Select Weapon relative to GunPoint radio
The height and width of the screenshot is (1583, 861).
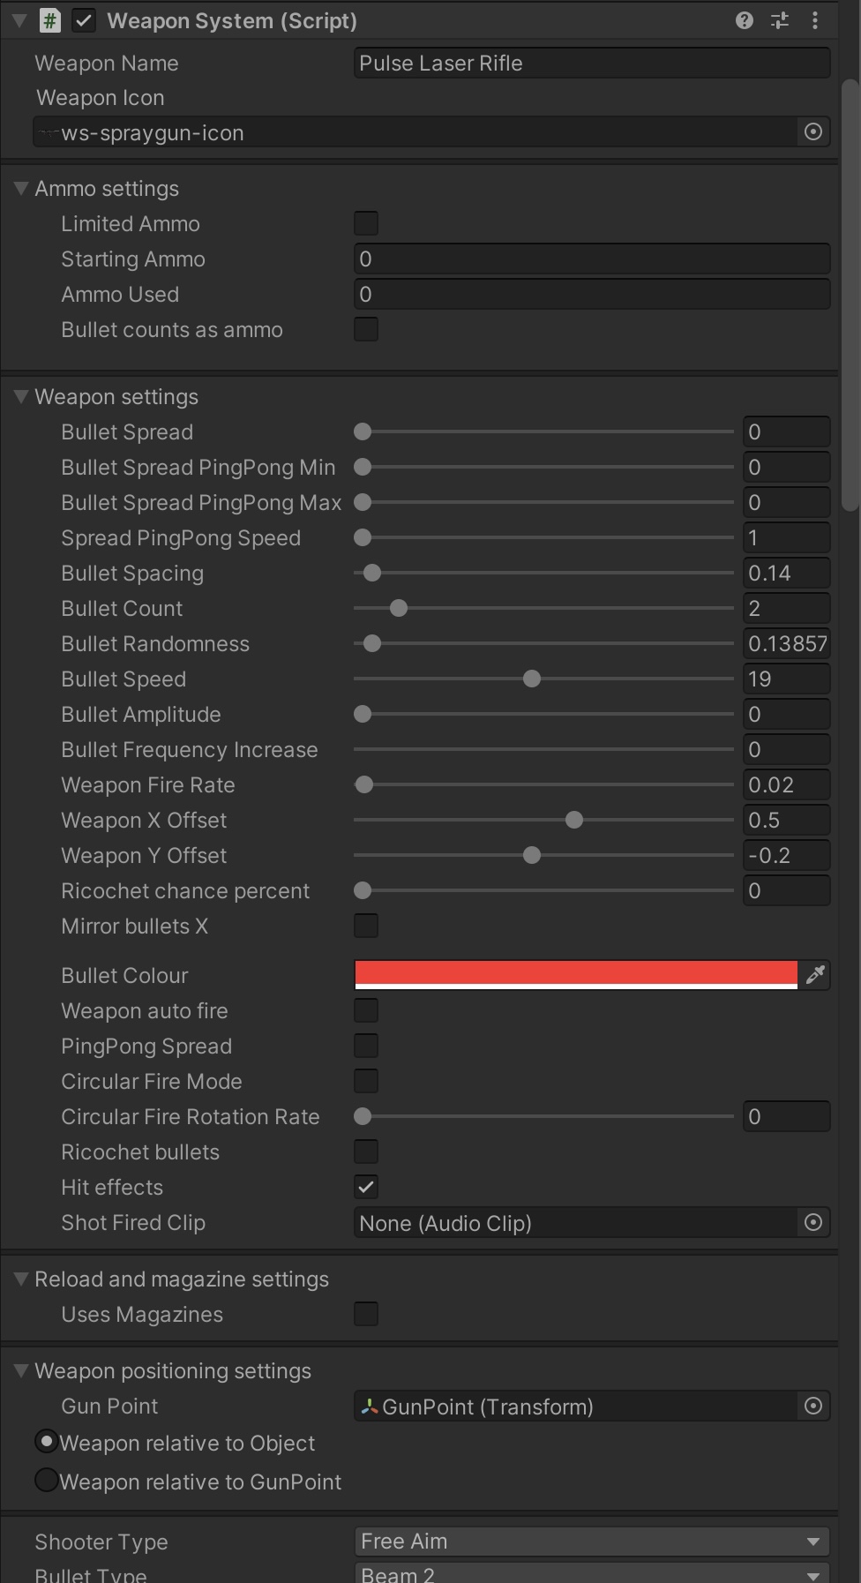pyautogui.click(x=47, y=1481)
